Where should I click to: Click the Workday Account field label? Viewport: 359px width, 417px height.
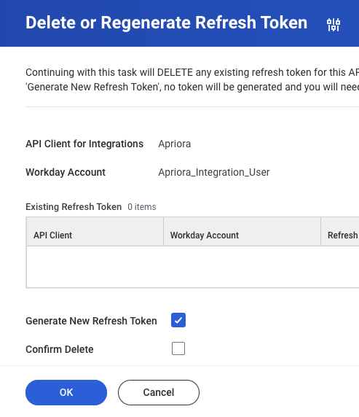tap(66, 172)
